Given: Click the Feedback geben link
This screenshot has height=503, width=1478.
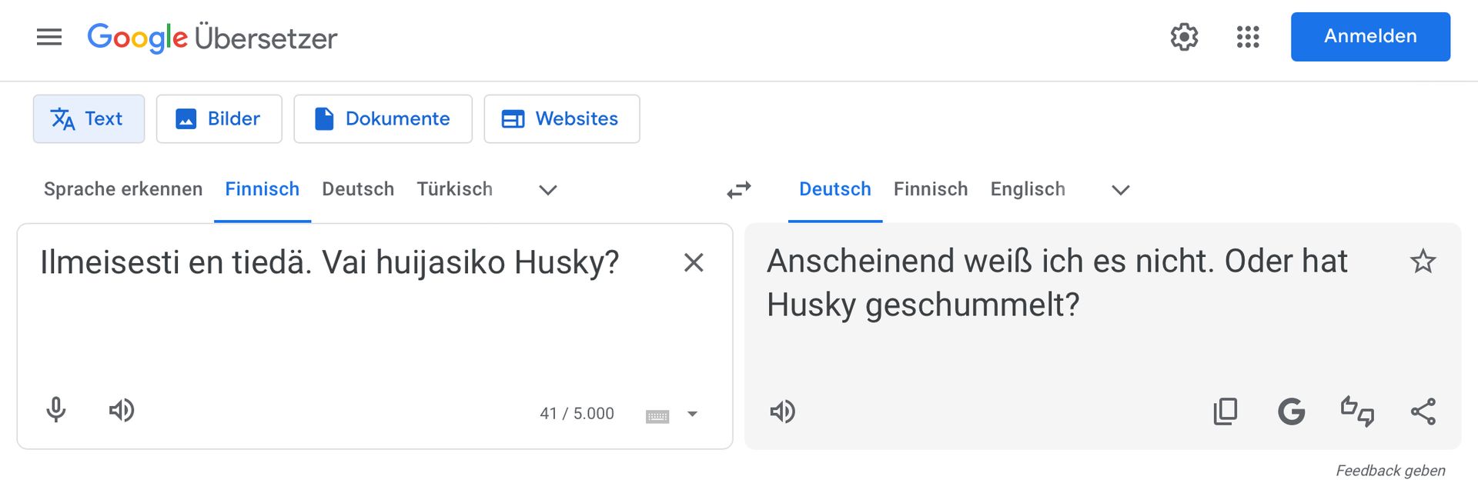Looking at the screenshot, I should pos(1390,471).
